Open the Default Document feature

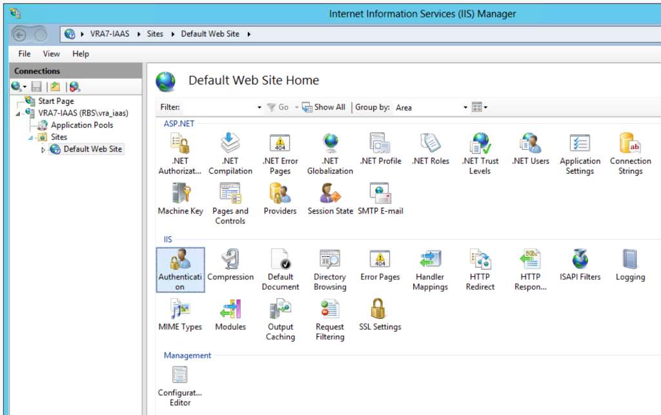pyautogui.click(x=280, y=265)
